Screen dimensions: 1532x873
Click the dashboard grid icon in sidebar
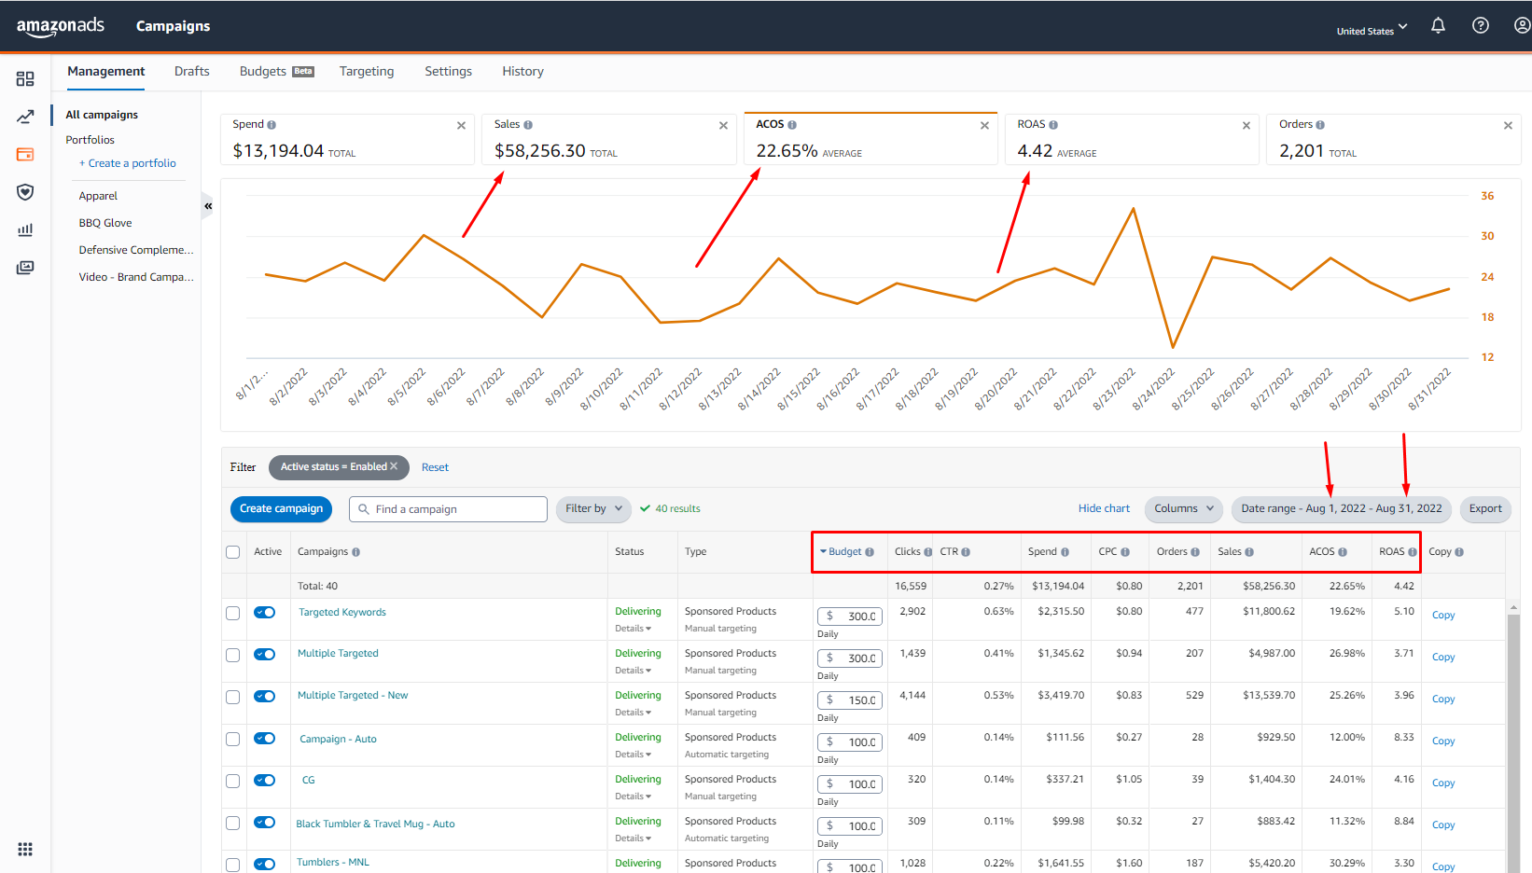tap(25, 79)
